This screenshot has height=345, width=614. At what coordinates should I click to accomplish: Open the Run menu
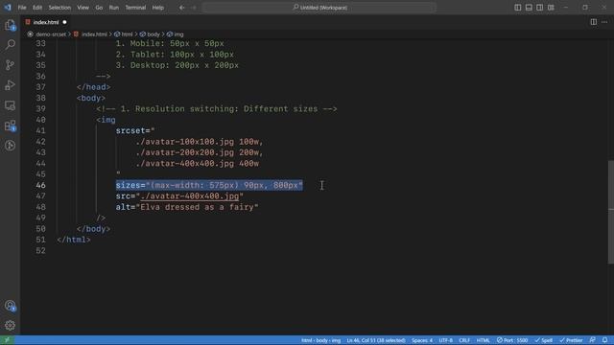click(x=114, y=8)
